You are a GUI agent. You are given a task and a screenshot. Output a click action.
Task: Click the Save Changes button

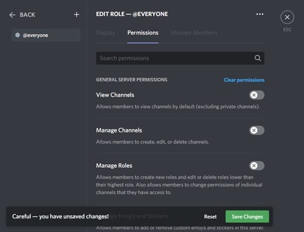click(x=247, y=216)
